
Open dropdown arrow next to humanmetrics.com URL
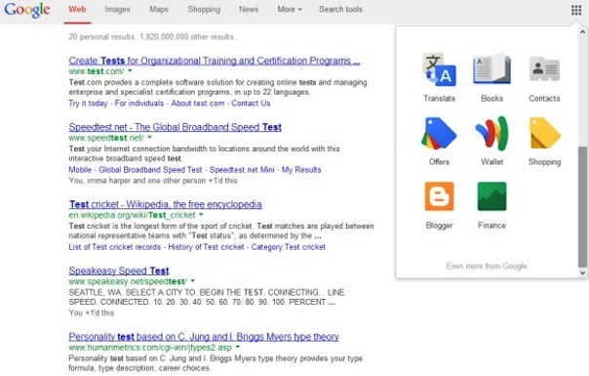coord(237,347)
